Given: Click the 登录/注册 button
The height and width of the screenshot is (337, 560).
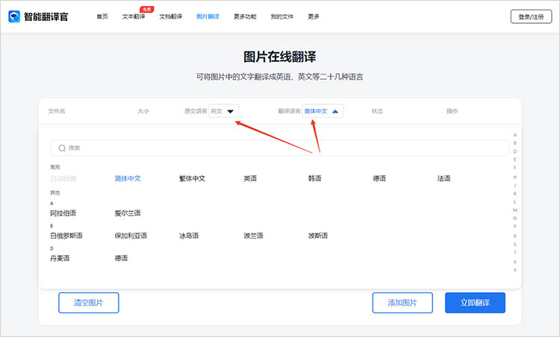Looking at the screenshot, I should coord(531,16).
